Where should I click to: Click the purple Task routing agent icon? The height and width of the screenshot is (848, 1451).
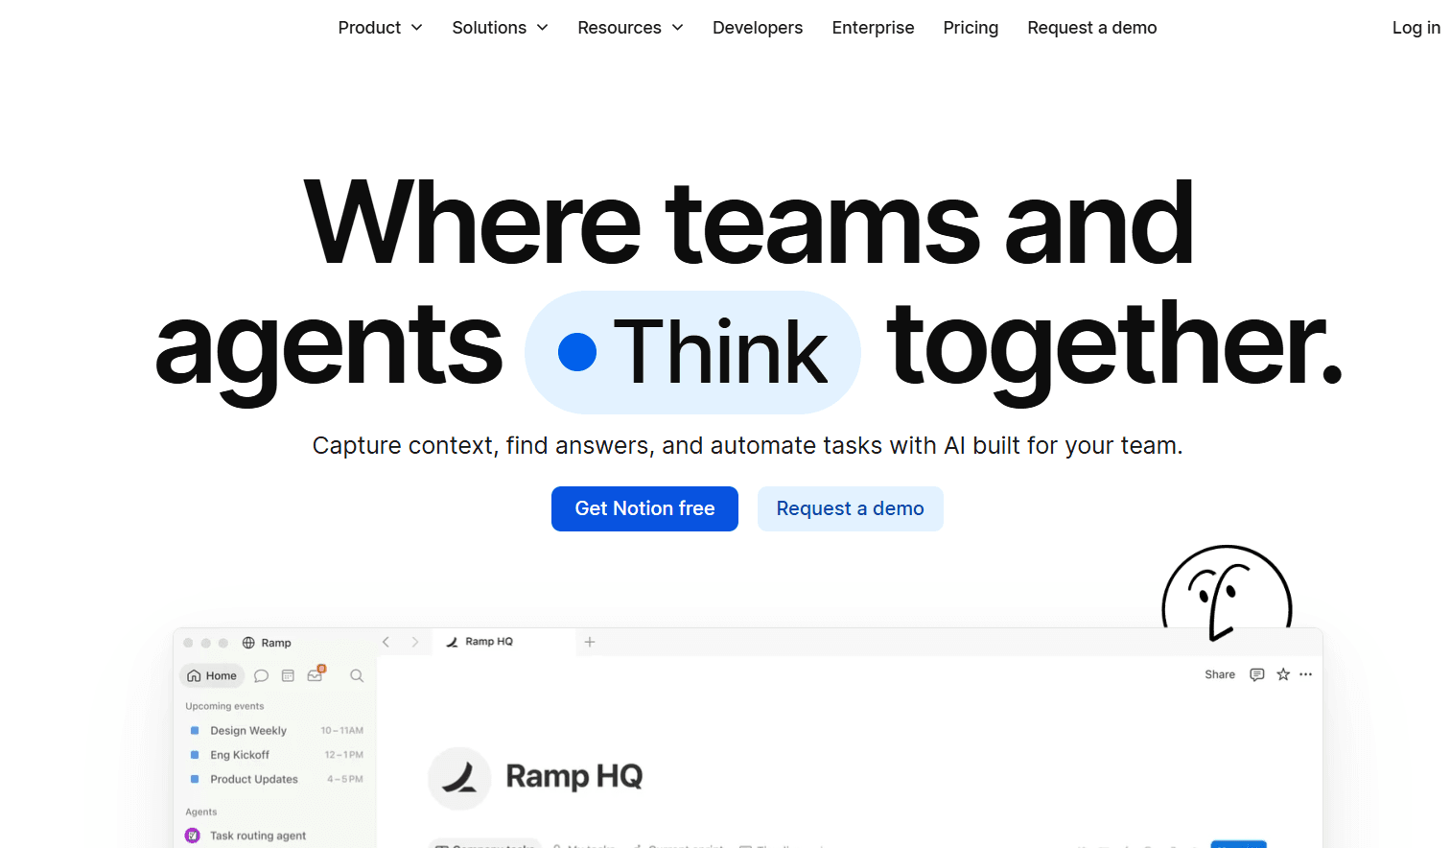(x=193, y=836)
